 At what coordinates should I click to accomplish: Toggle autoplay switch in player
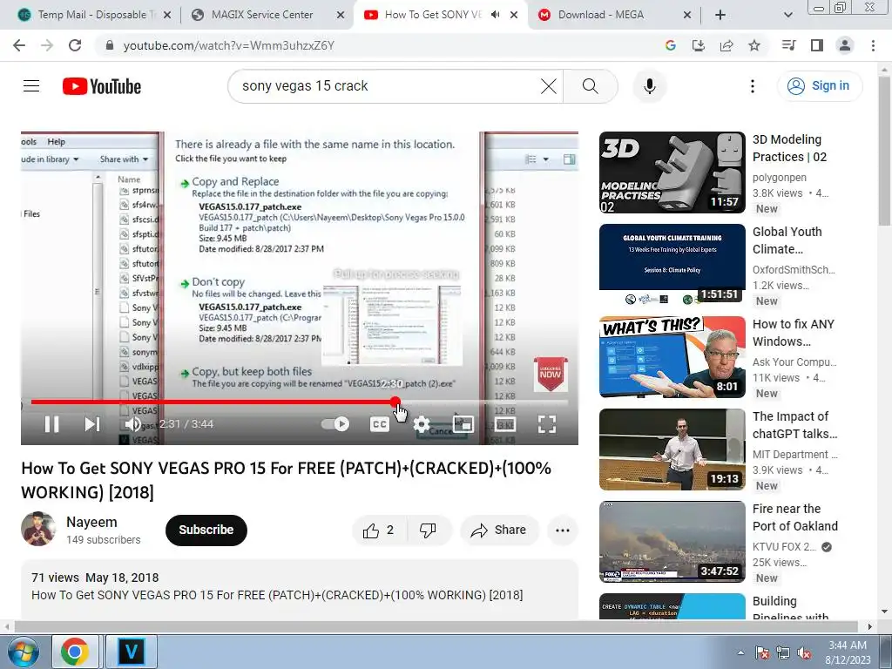335,424
